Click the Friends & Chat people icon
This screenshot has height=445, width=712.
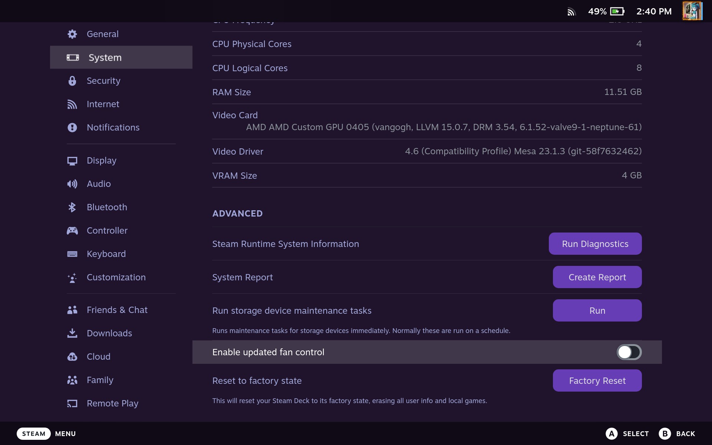tap(72, 310)
